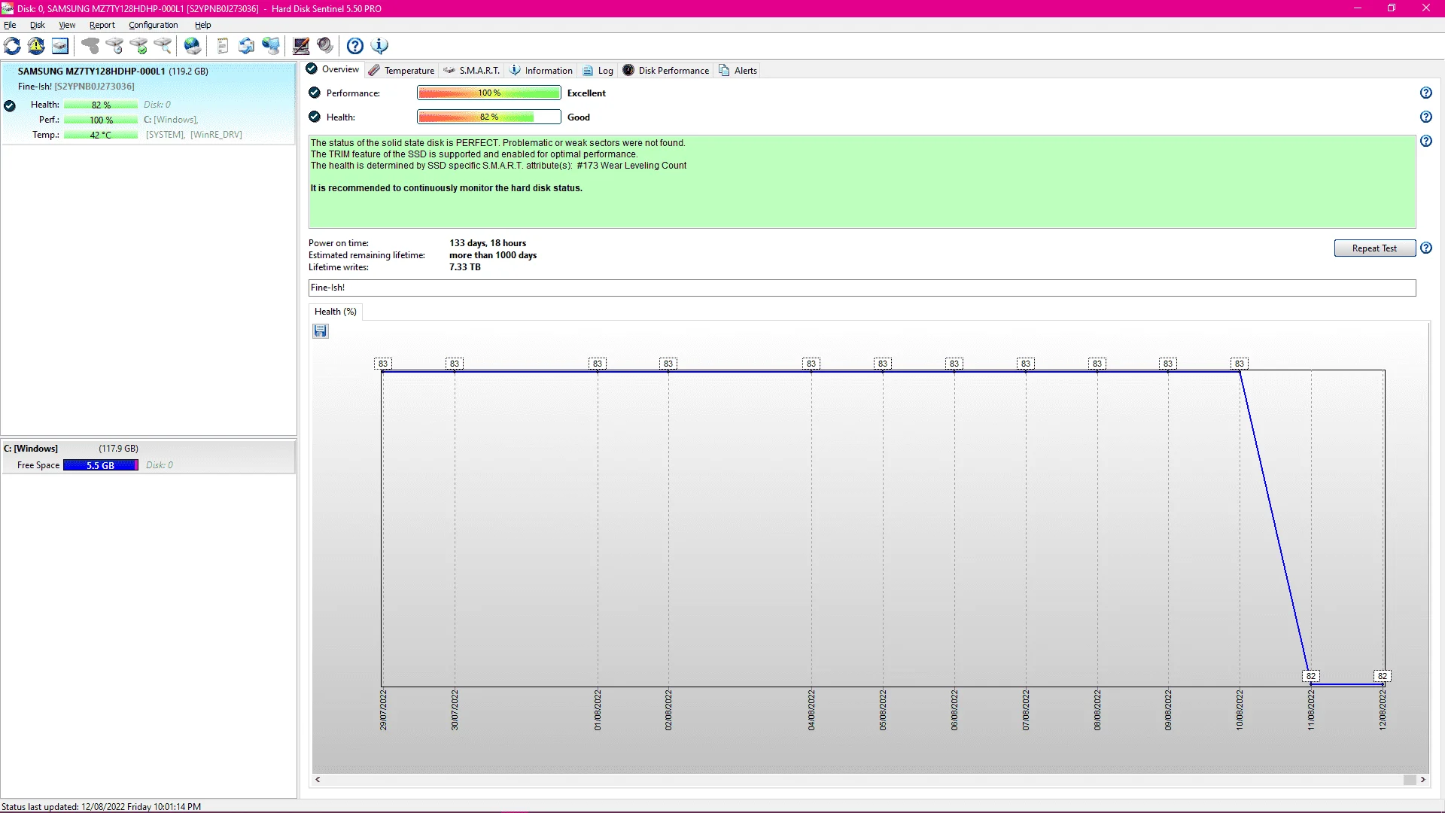The height and width of the screenshot is (813, 1445).
Task: Click the disk with green checkmark icon
Action: click(138, 46)
